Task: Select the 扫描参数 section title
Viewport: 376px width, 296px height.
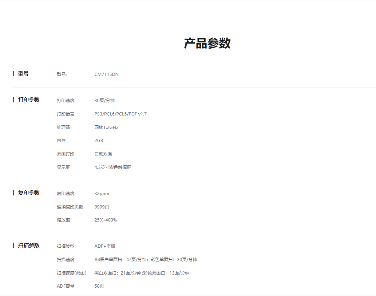Action: pos(29,246)
